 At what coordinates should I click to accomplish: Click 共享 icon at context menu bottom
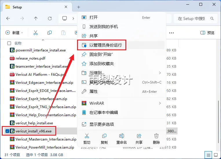(139, 139)
